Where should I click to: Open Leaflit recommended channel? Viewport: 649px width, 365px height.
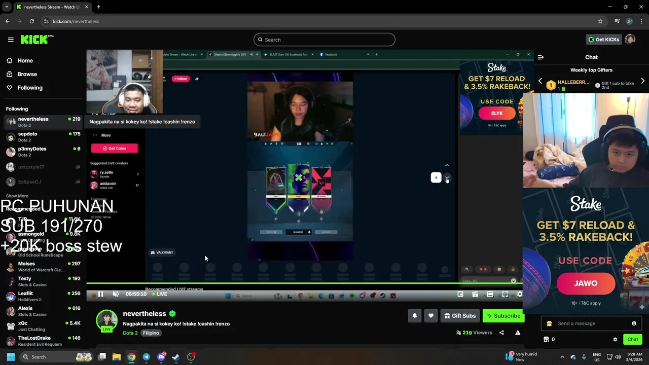click(x=43, y=296)
